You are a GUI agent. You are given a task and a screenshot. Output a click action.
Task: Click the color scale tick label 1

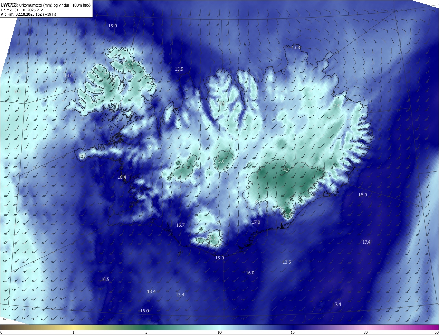[x=73, y=332]
